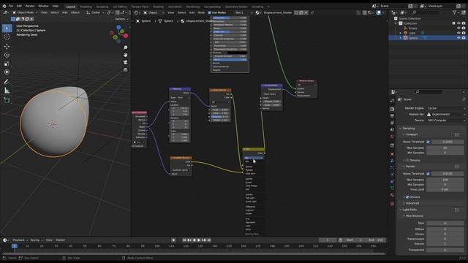468x263 pixels.
Task: Open the Material properties tab icon
Action: pyautogui.click(x=392, y=195)
